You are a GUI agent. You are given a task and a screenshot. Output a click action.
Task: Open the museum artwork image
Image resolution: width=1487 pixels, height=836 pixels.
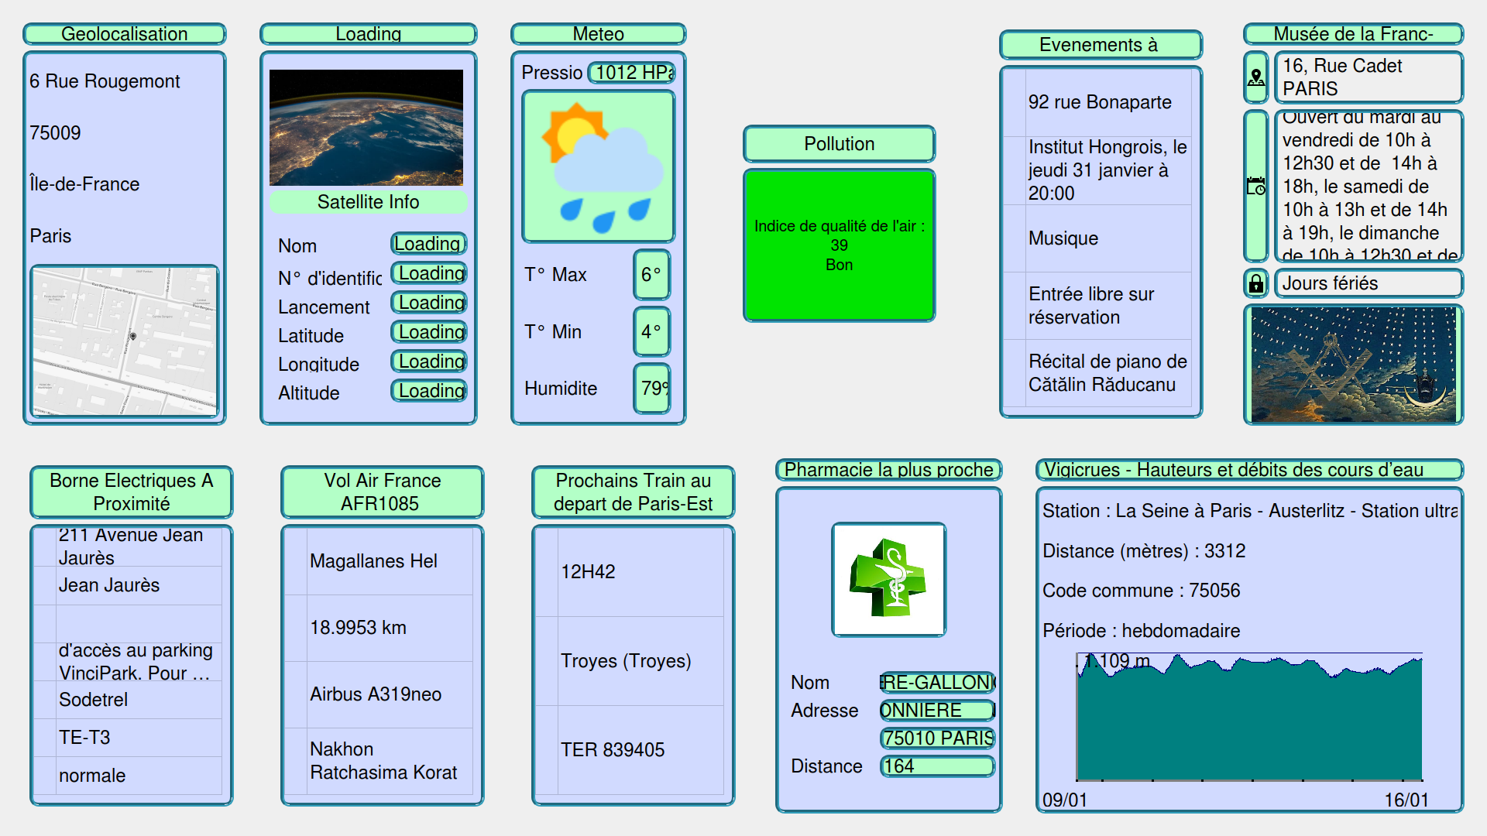tap(1353, 365)
